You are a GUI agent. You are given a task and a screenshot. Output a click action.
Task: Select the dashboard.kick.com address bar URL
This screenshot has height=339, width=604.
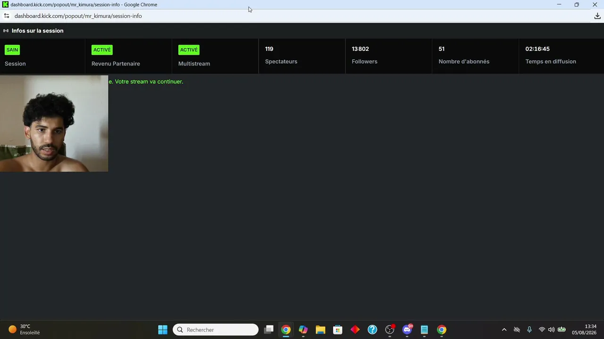pos(78,16)
